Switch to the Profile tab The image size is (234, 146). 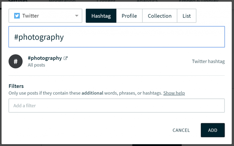point(129,16)
